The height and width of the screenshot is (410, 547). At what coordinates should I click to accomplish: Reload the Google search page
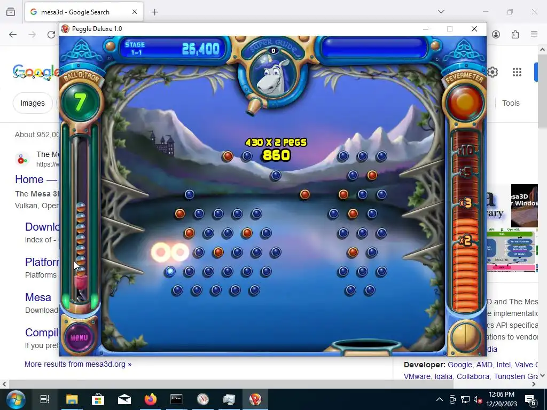point(51,34)
